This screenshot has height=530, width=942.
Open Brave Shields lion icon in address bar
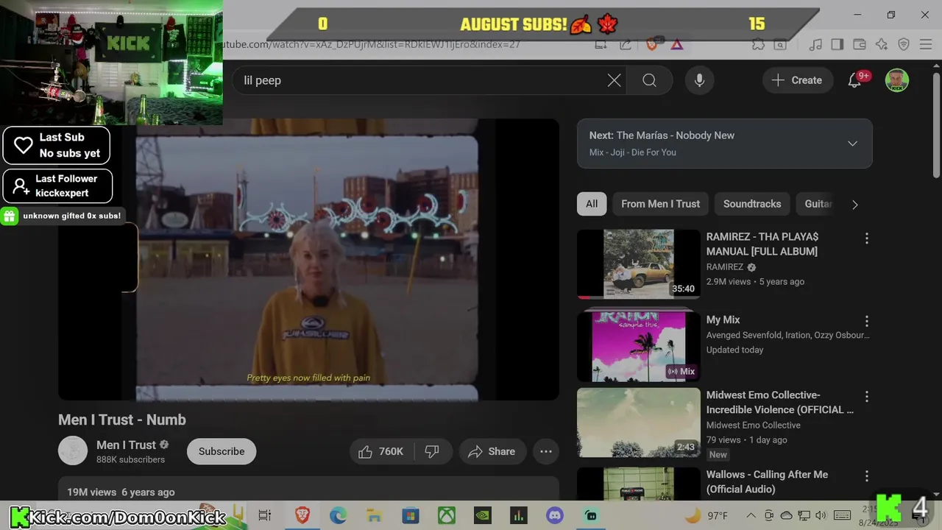point(651,44)
